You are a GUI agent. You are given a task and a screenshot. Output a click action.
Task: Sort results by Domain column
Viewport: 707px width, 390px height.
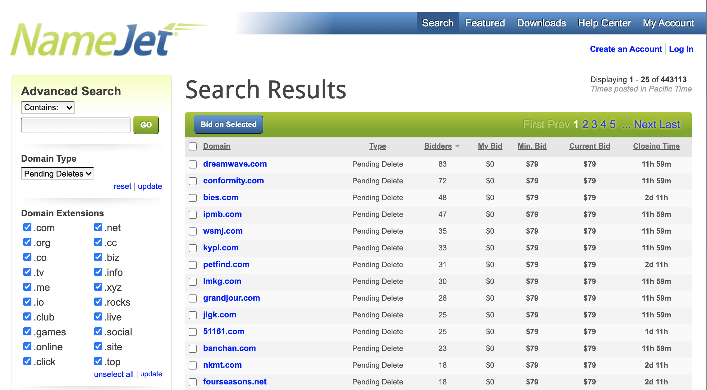click(217, 146)
